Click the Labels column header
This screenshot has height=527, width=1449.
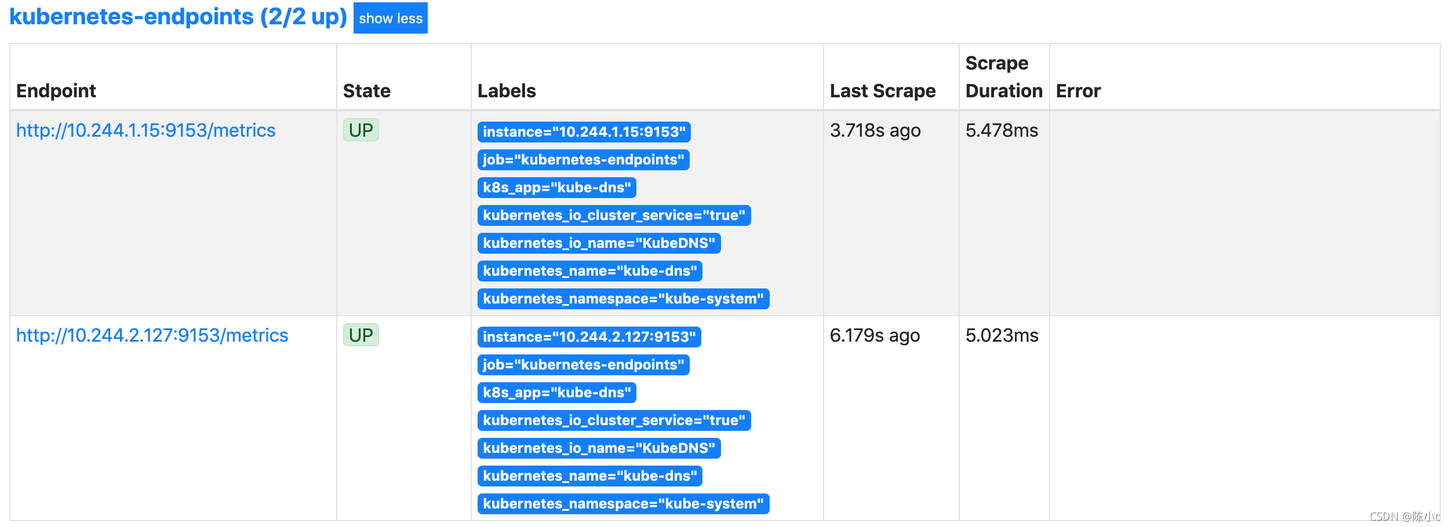click(x=507, y=91)
